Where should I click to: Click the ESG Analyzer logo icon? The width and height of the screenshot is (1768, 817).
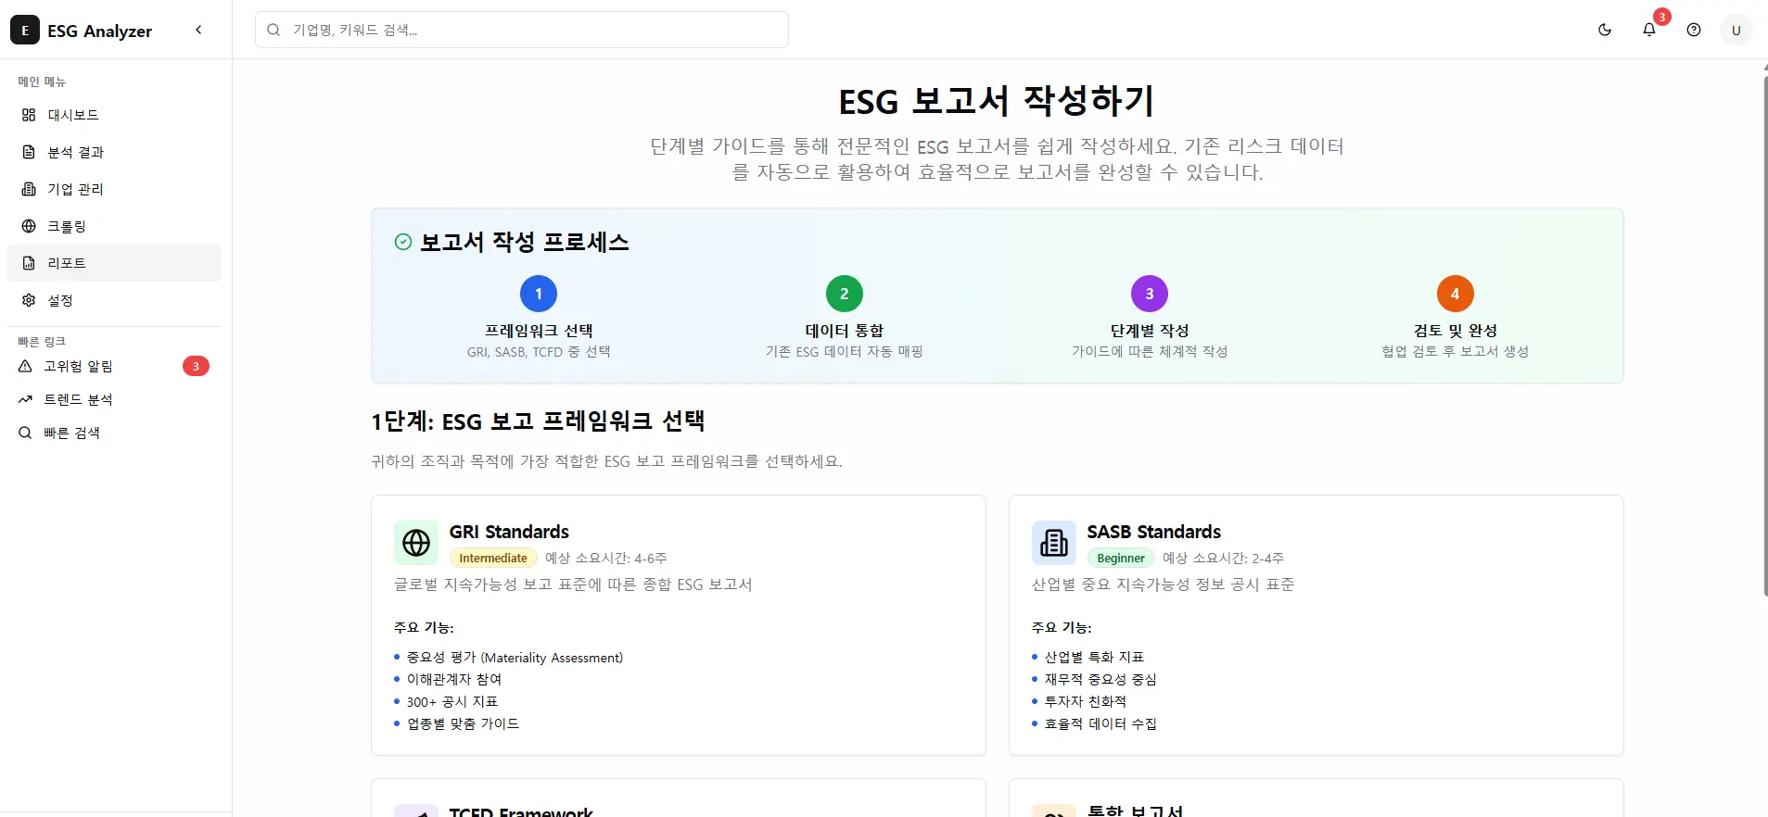[25, 31]
